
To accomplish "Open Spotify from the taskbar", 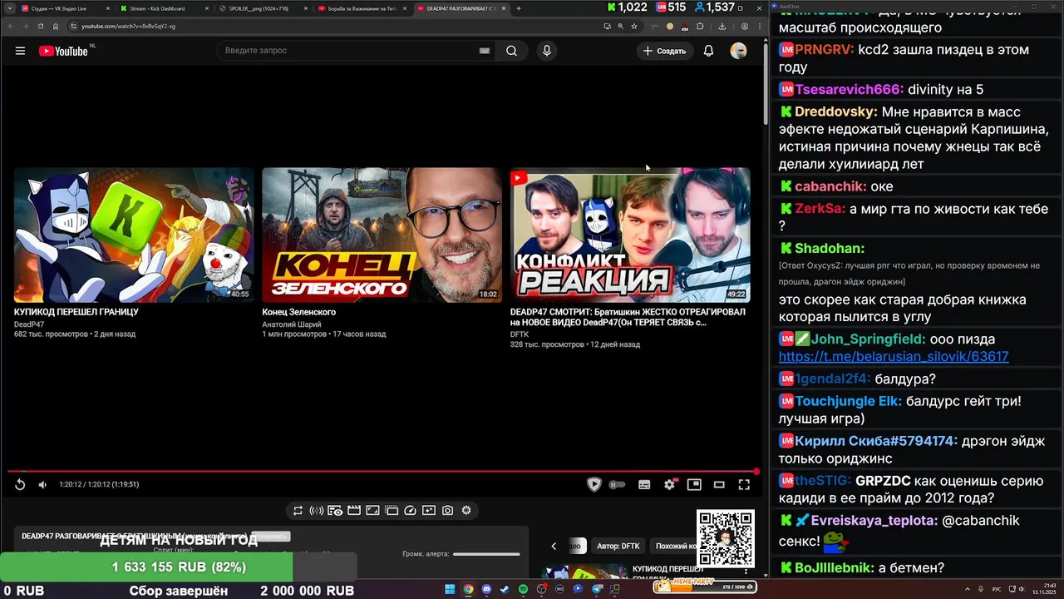I will (x=523, y=589).
